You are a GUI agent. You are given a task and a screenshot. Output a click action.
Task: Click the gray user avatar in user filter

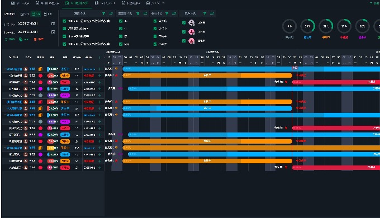[x=192, y=22]
